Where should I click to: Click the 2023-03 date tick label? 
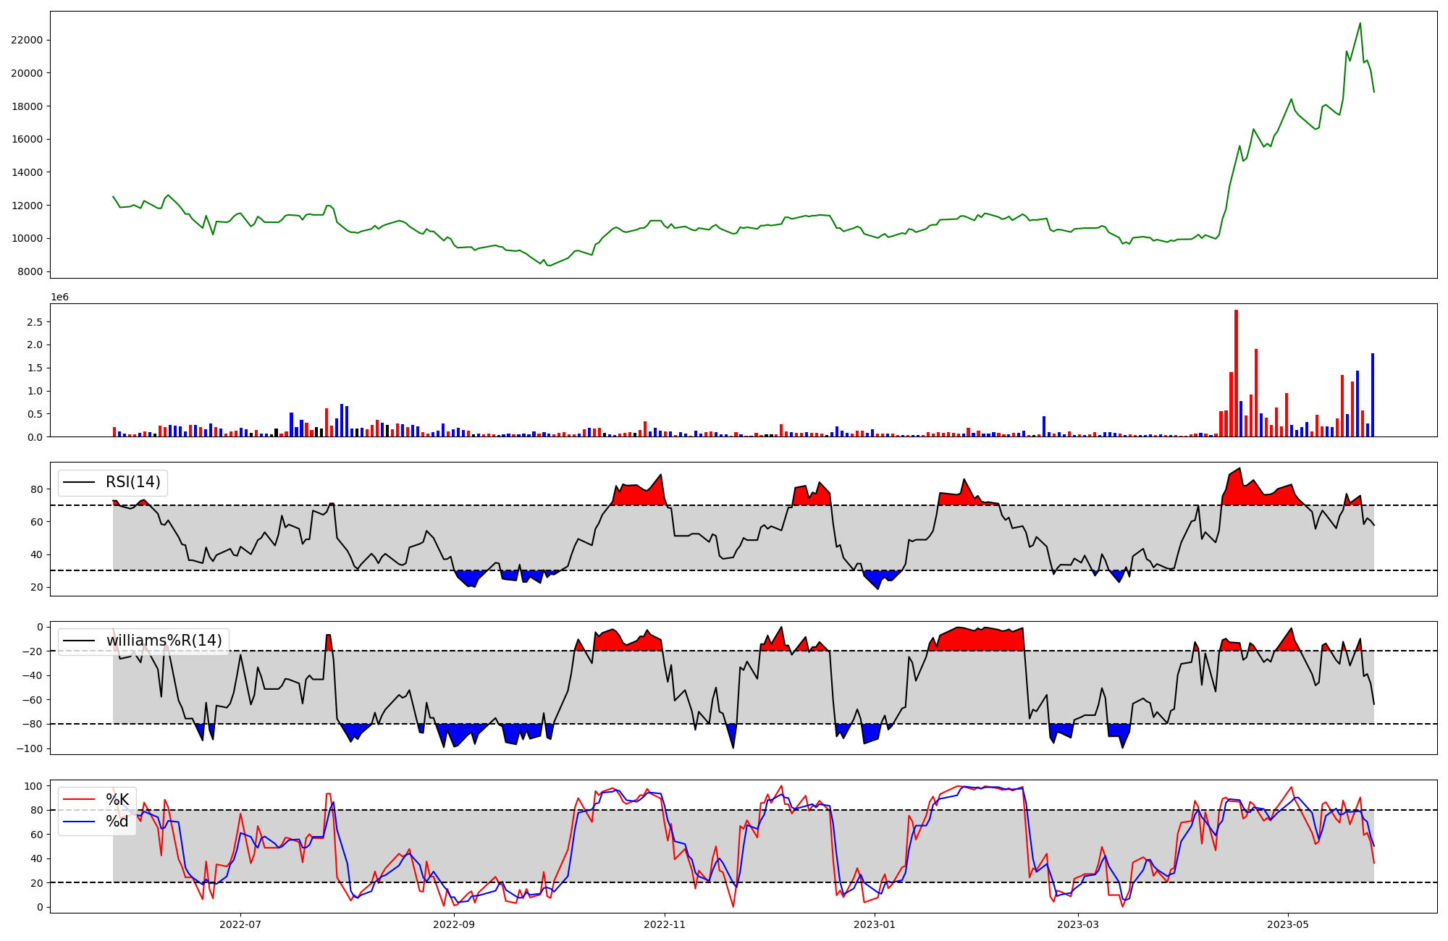tap(1078, 924)
